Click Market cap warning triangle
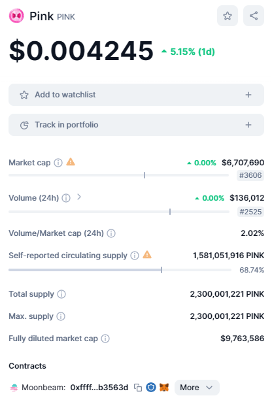Viewport: 272px width, 400px height. tap(71, 161)
